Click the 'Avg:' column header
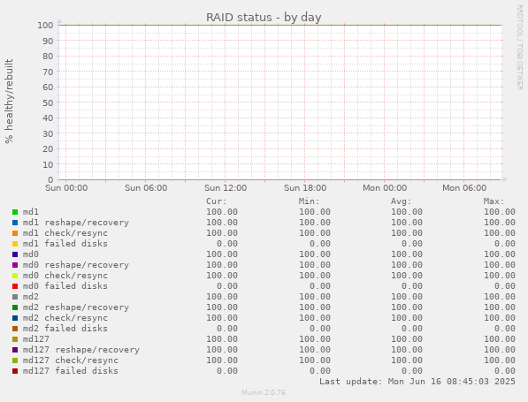Viewport: 528px width, 402px height. (x=401, y=201)
